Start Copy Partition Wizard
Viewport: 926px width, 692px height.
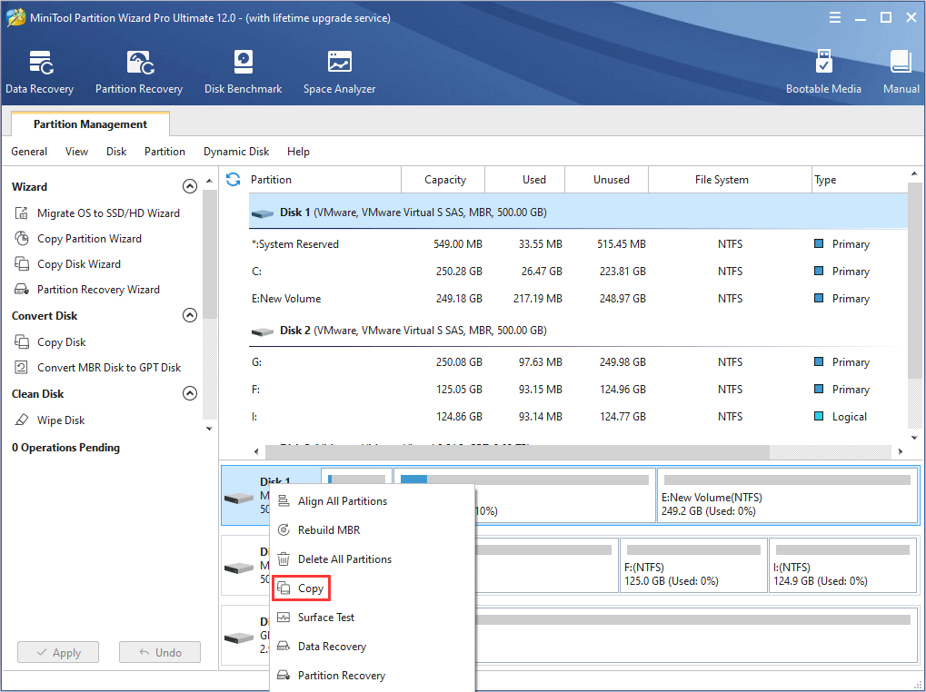tap(89, 238)
